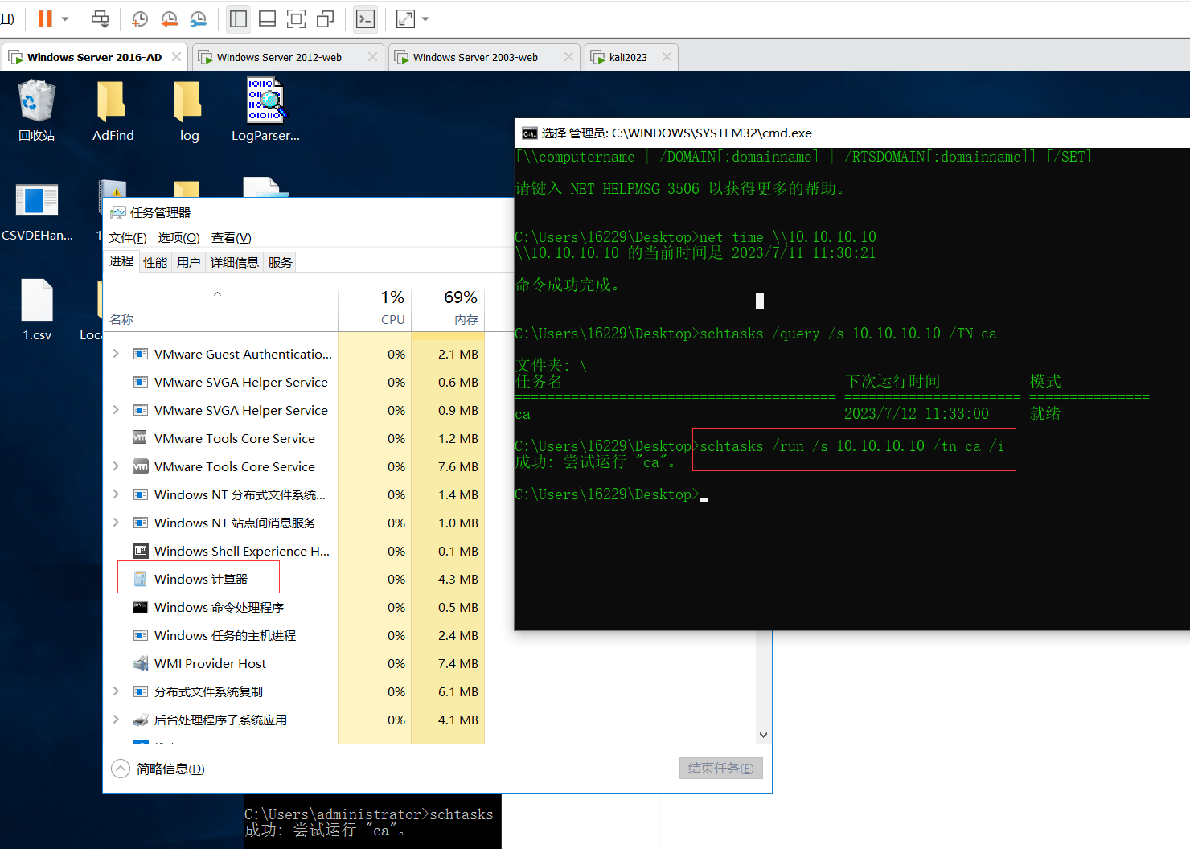Click the 结束任务 button

(720, 768)
